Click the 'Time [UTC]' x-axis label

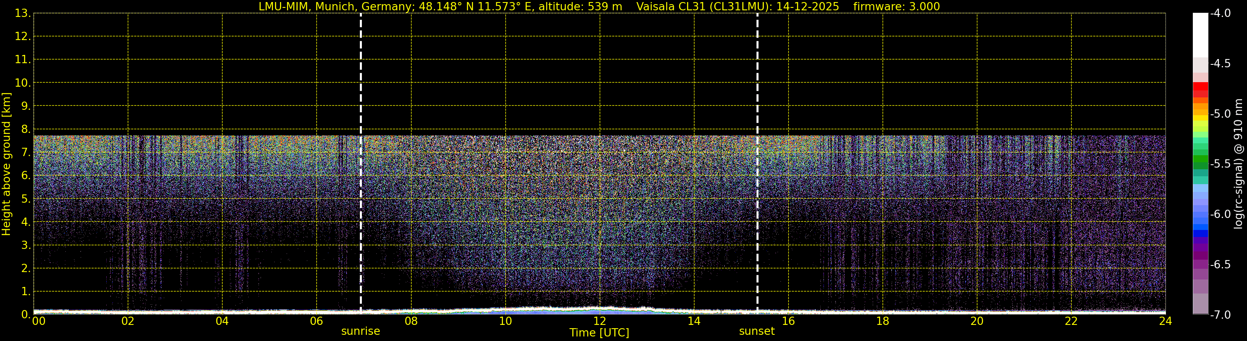point(599,333)
